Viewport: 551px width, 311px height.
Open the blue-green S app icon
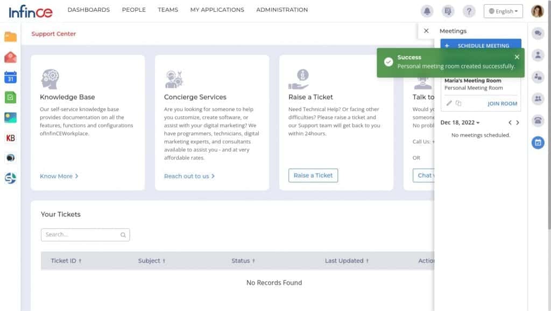tap(11, 178)
